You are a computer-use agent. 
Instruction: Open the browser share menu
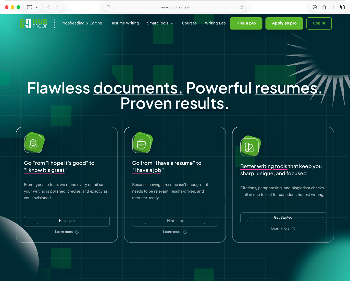(324, 7)
